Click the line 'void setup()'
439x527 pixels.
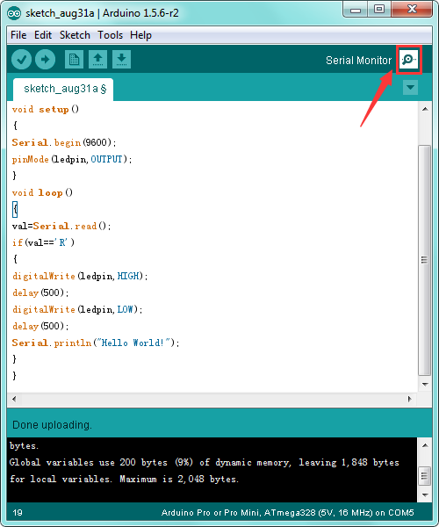coord(46,109)
